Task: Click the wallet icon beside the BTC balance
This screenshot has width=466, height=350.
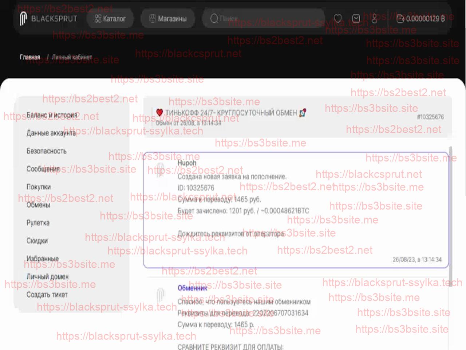Action: (x=400, y=19)
